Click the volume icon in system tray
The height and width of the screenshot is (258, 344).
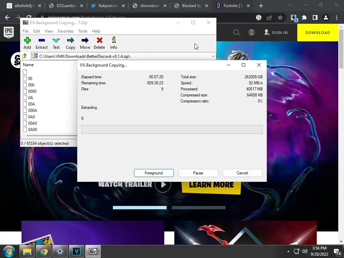[x=304, y=251]
